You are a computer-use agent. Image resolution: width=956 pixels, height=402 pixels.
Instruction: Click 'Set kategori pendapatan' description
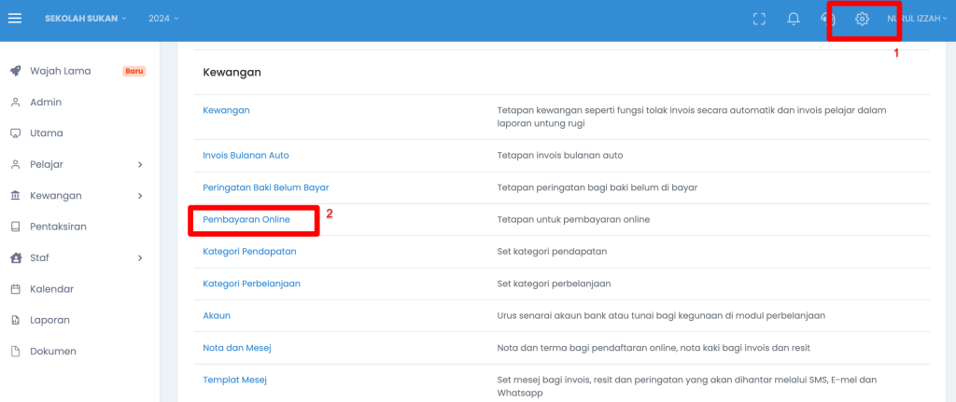point(552,252)
